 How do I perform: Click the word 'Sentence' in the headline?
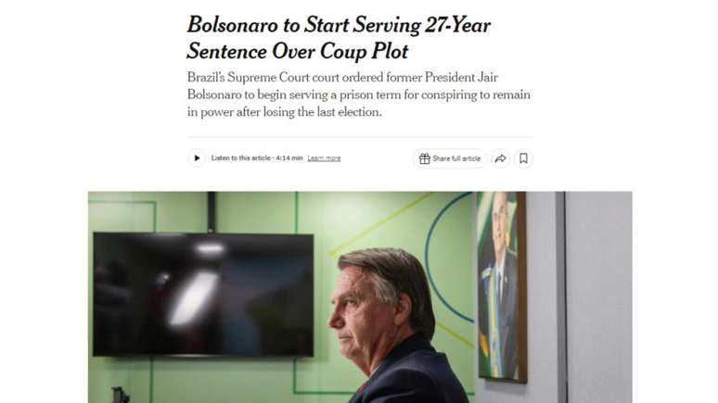pyautogui.click(x=229, y=51)
